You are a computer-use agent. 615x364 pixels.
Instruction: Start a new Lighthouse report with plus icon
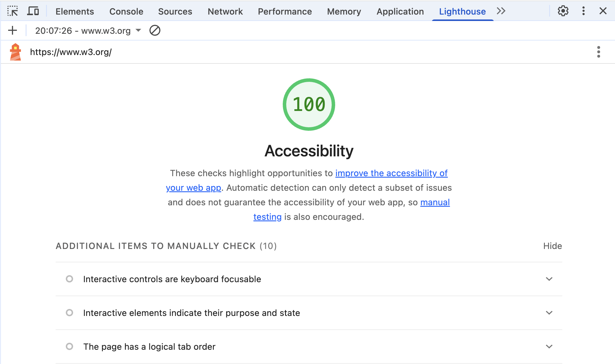click(12, 30)
